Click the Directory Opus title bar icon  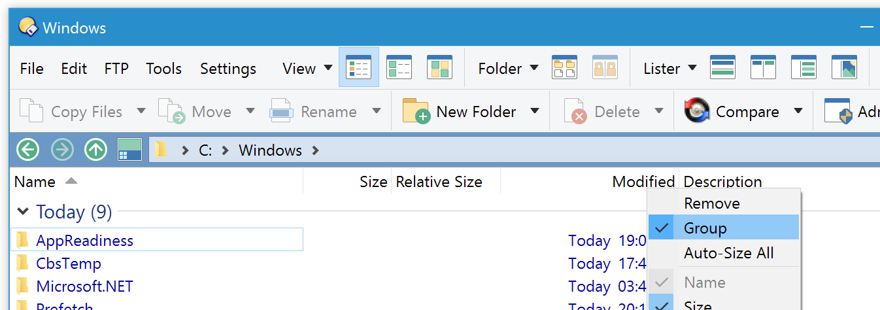27,27
